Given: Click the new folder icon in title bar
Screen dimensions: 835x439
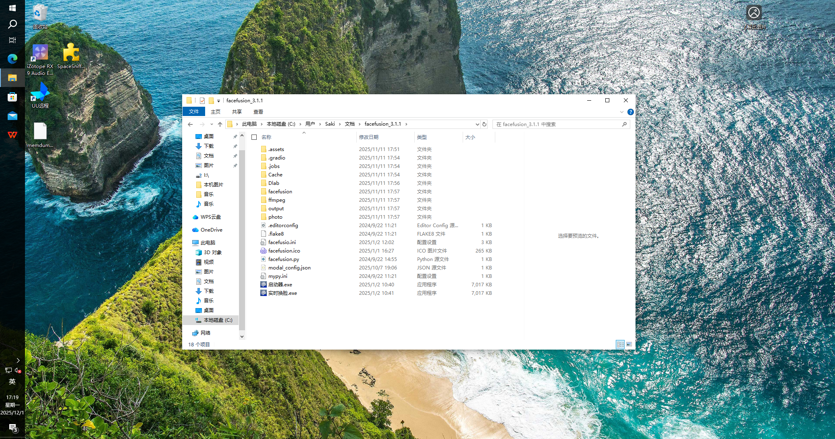Looking at the screenshot, I should coord(211,101).
